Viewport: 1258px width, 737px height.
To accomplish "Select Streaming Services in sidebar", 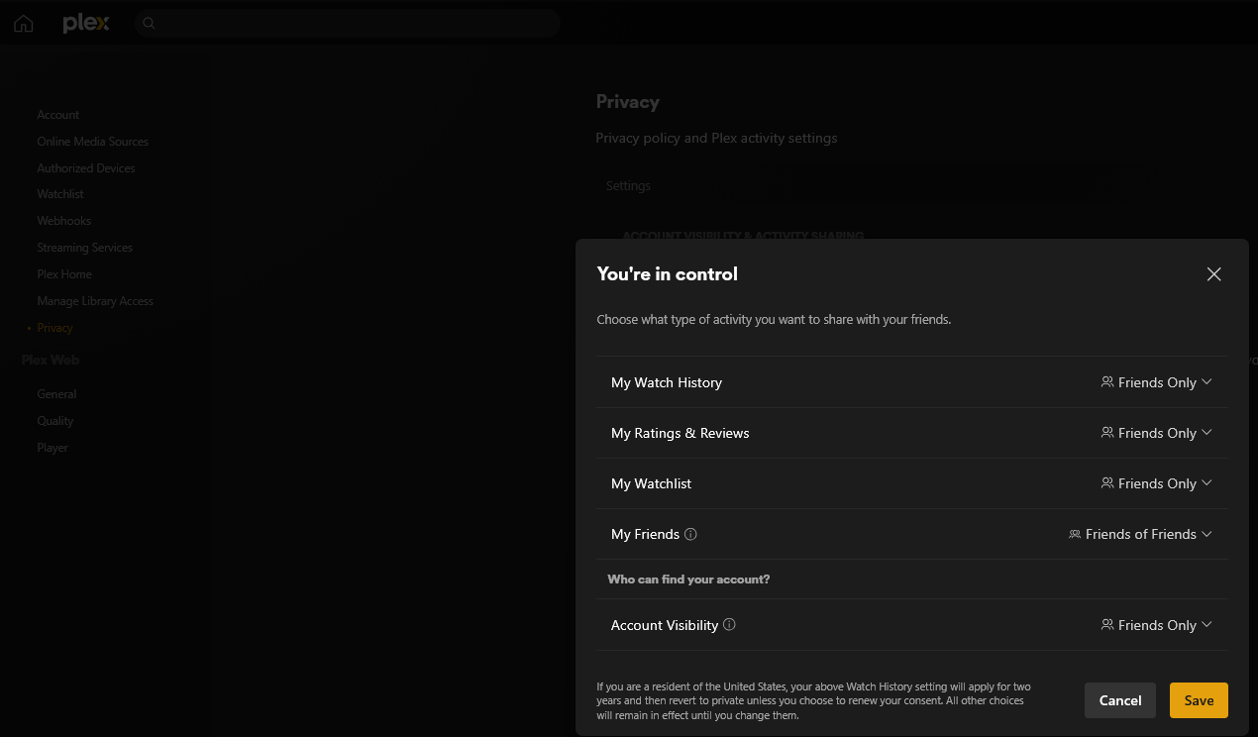I will pyautogui.click(x=85, y=248).
